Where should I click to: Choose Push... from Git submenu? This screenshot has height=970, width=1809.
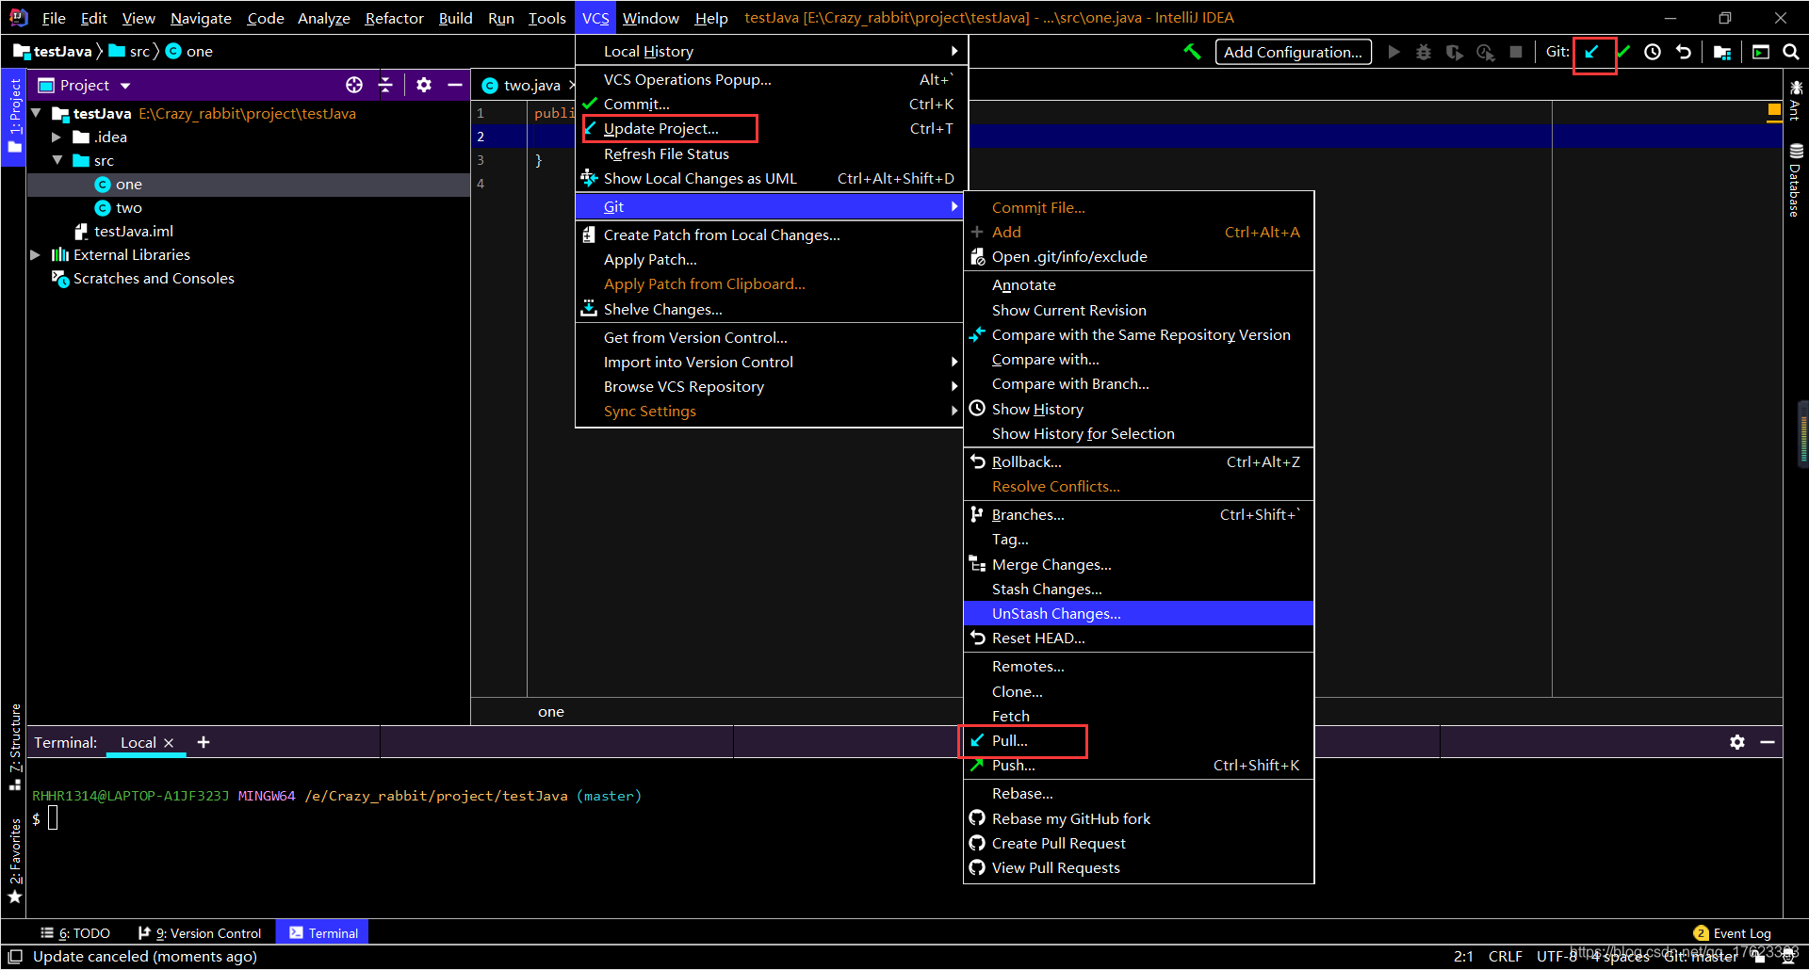click(1138, 765)
